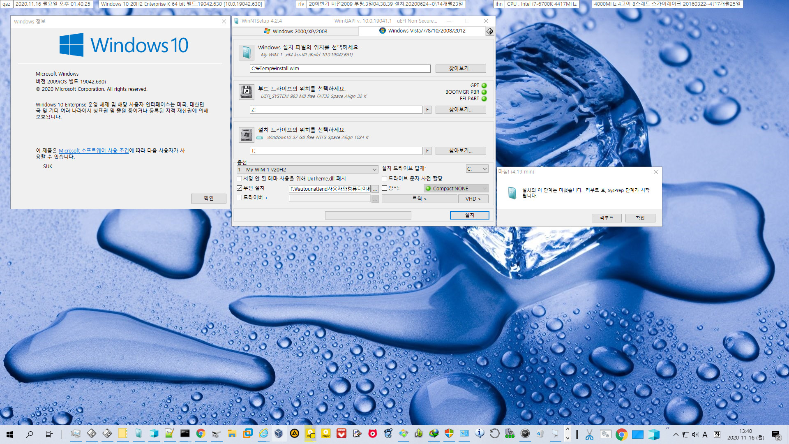Click the taskbar clock showing 13:40
The height and width of the screenshot is (444, 789).
click(x=745, y=435)
